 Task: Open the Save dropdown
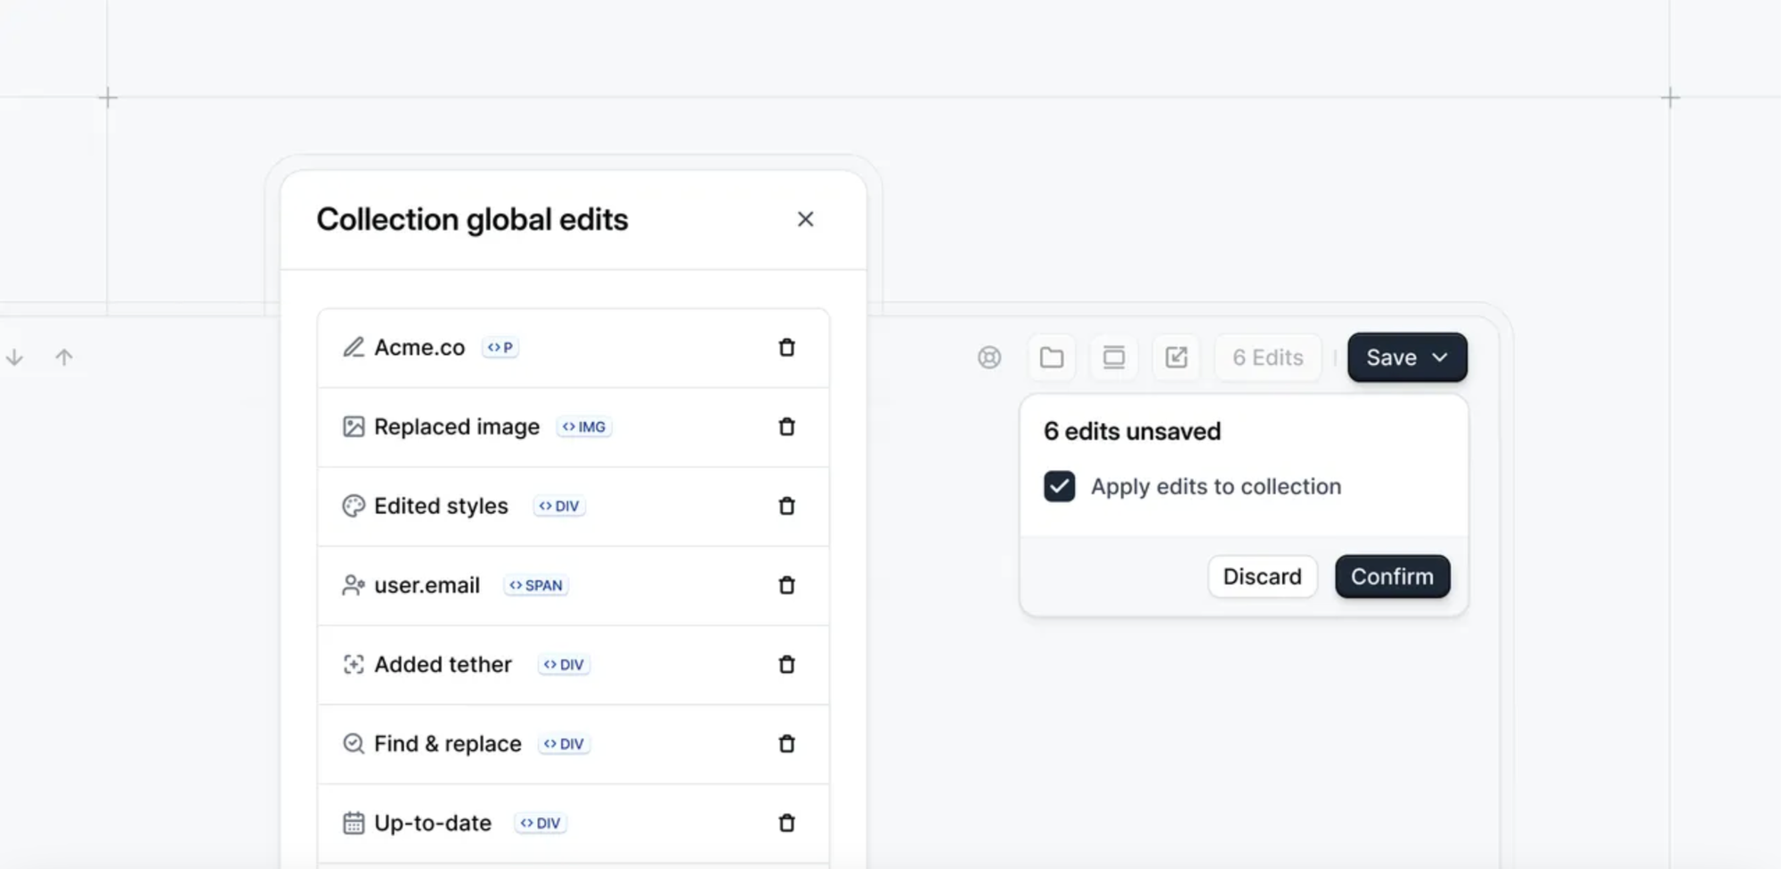coord(1407,357)
